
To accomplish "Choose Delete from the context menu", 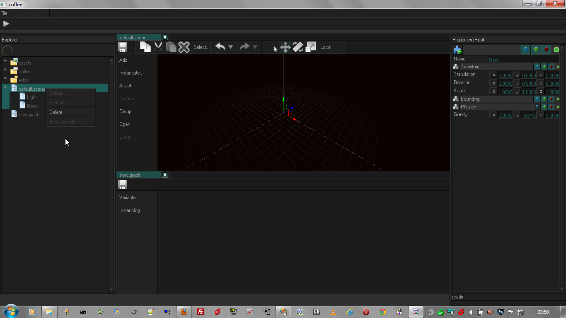I will coord(56,112).
